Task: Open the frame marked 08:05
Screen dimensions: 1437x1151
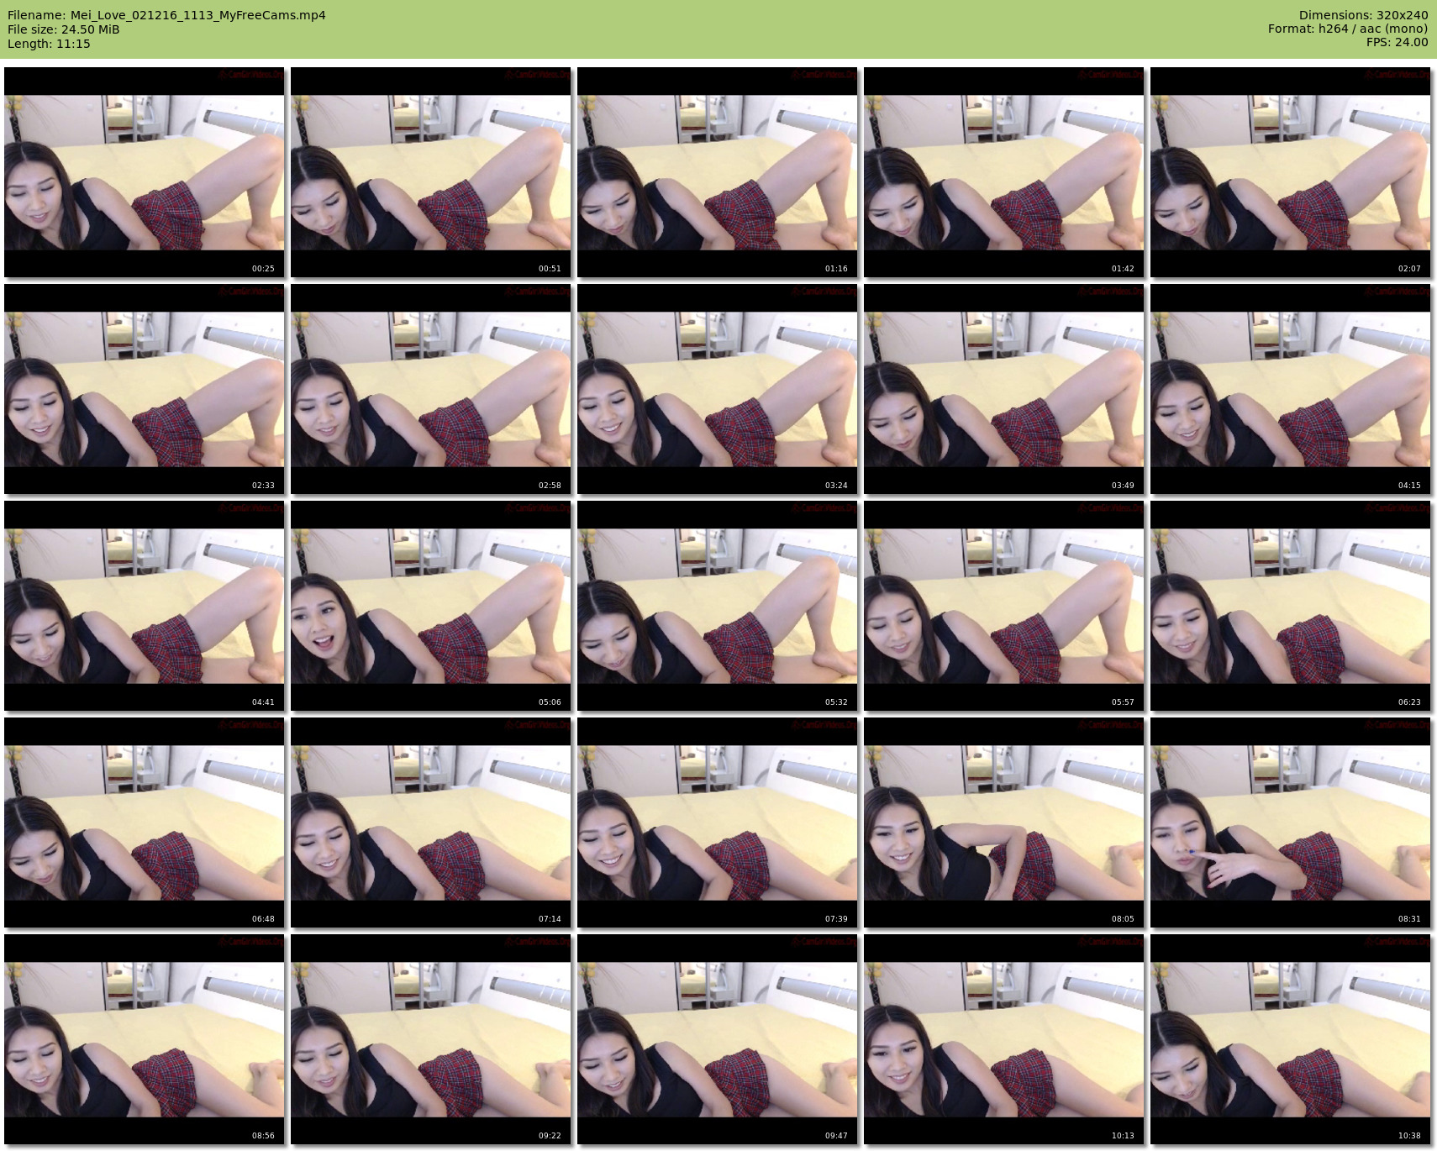Action: point(1004,823)
